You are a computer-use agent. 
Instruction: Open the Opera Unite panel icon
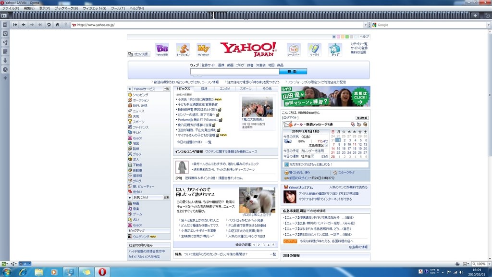5,43
